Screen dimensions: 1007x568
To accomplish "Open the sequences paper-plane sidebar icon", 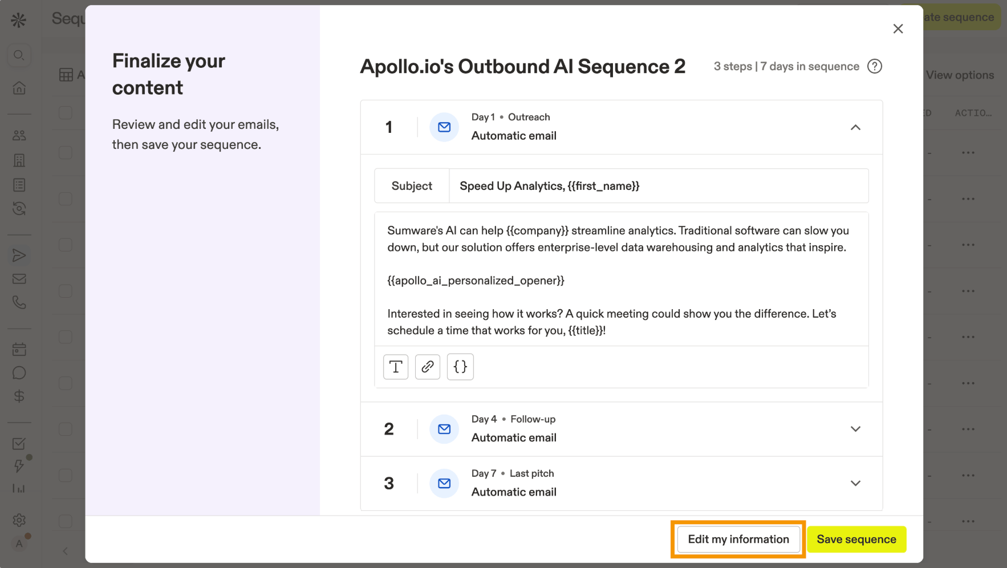I will [x=19, y=255].
